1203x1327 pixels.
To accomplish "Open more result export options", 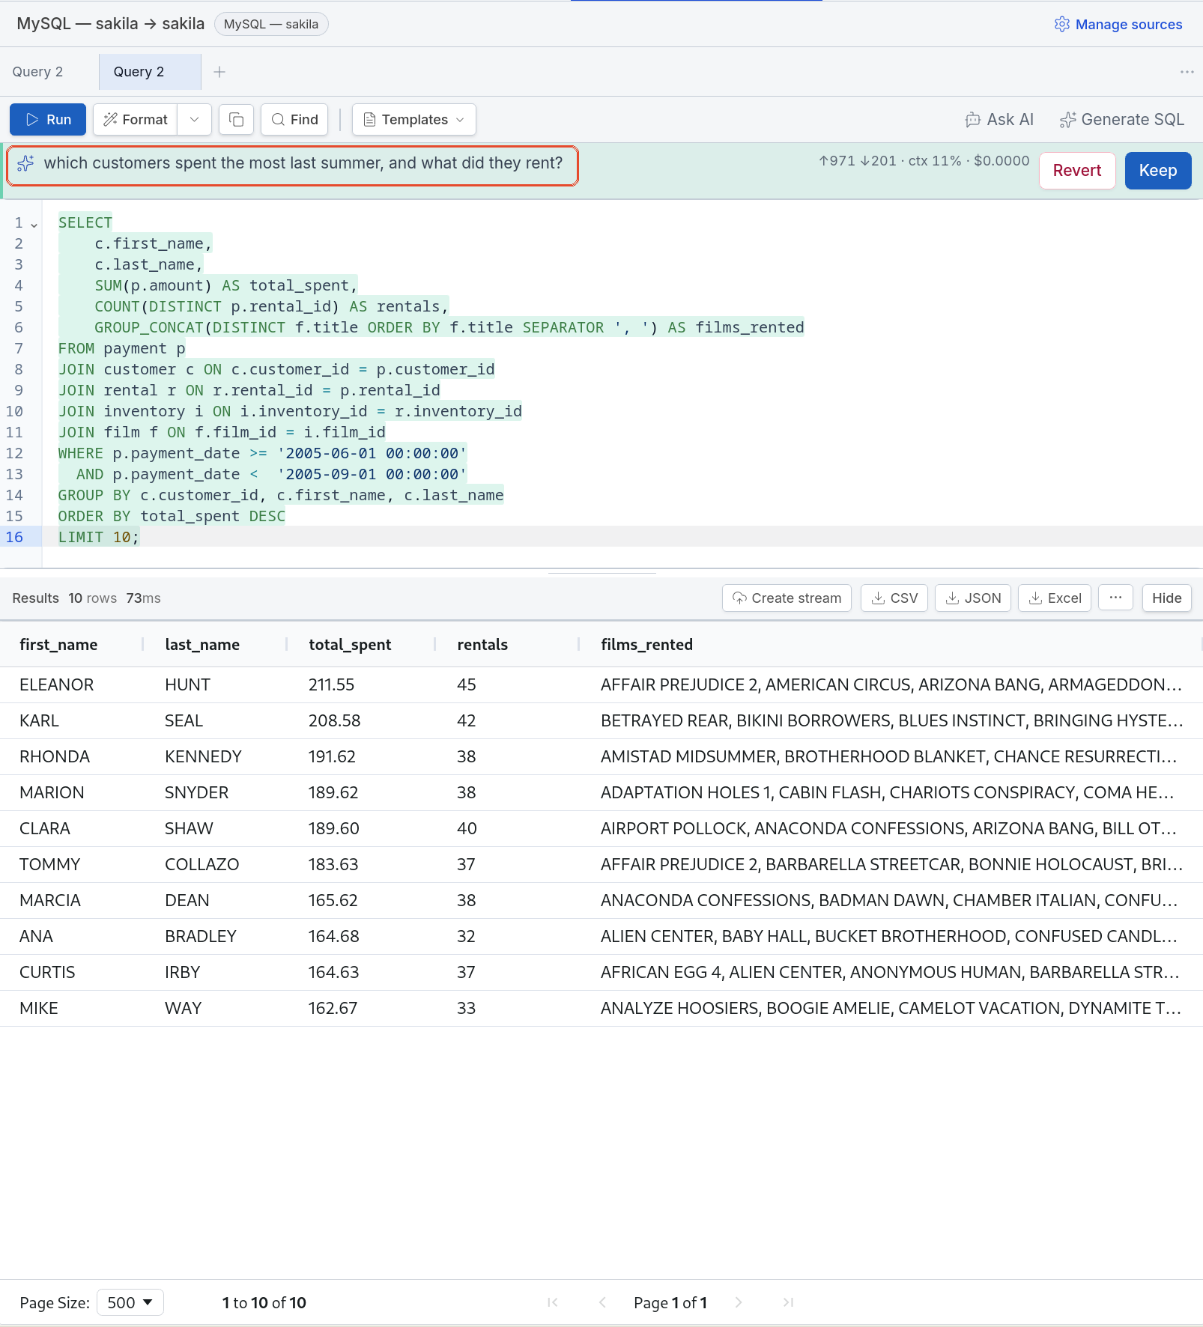I will (x=1115, y=598).
